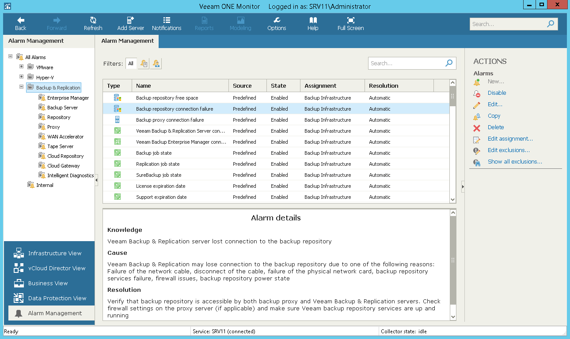This screenshot has height=339, width=570.
Task: Collapse the Backup & Replication node
Action: click(22, 87)
